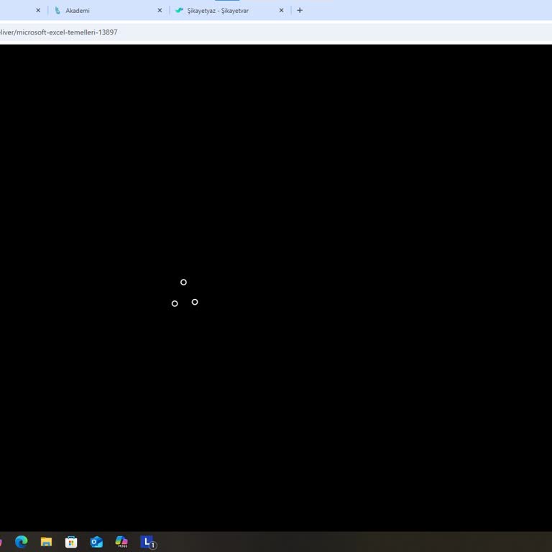552x552 pixels.
Task: Click empty tab strip right of plus button
Action: [431, 11]
